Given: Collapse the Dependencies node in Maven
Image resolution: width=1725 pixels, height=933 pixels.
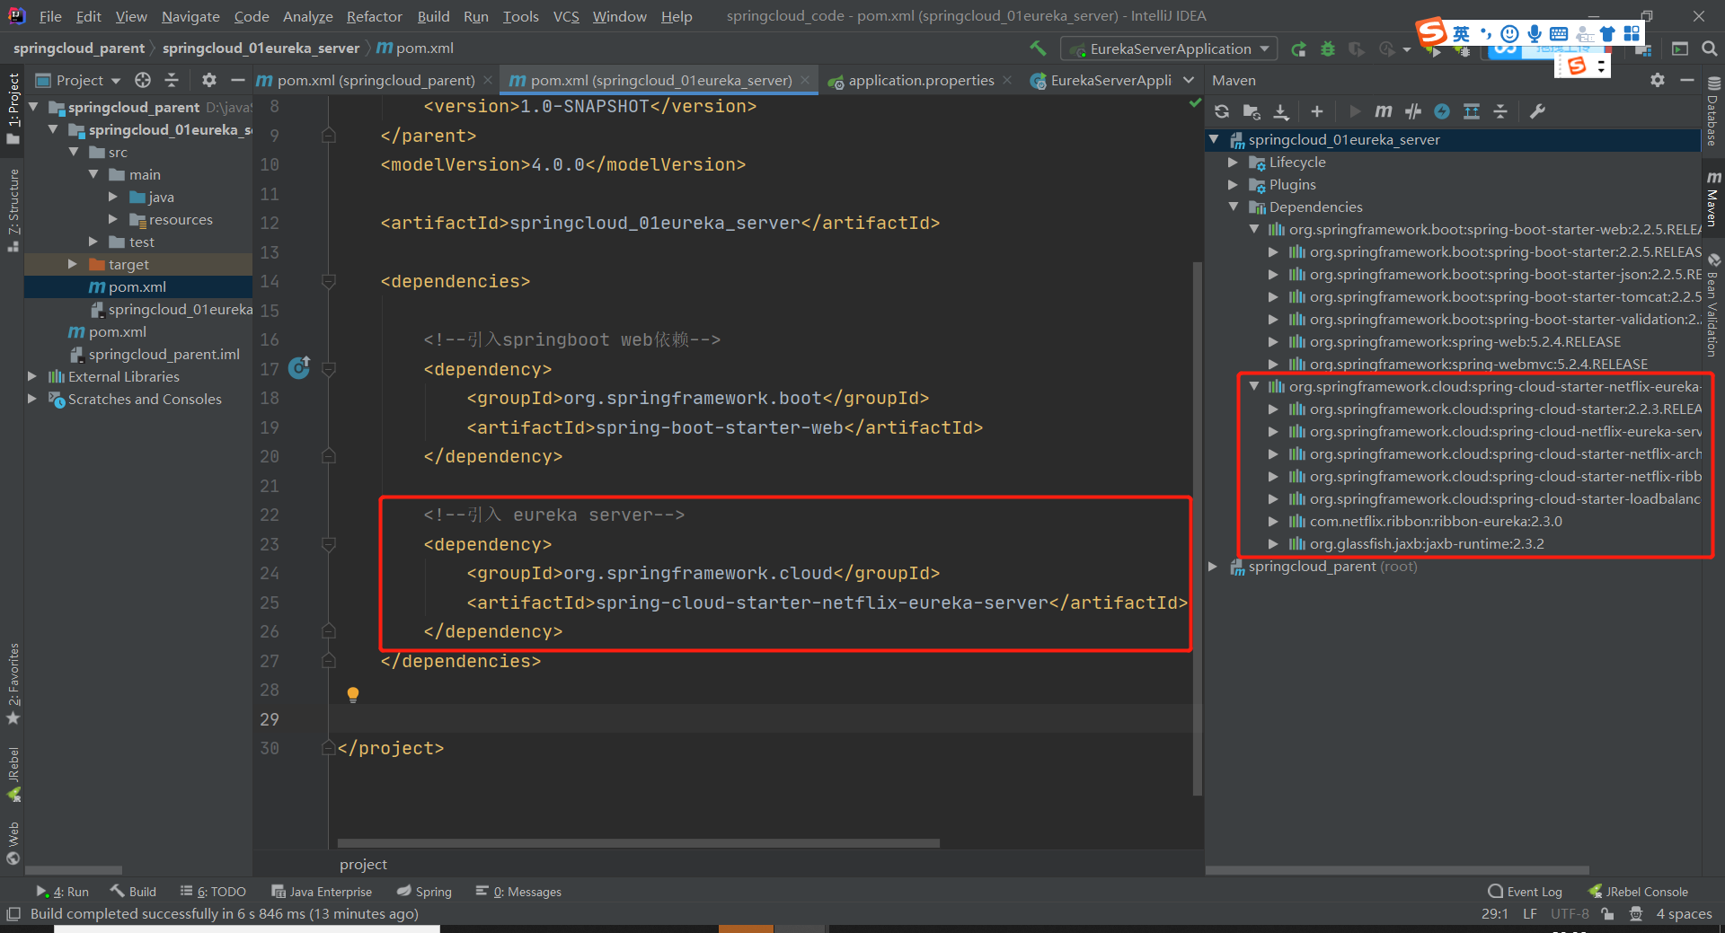Looking at the screenshot, I should [1233, 207].
